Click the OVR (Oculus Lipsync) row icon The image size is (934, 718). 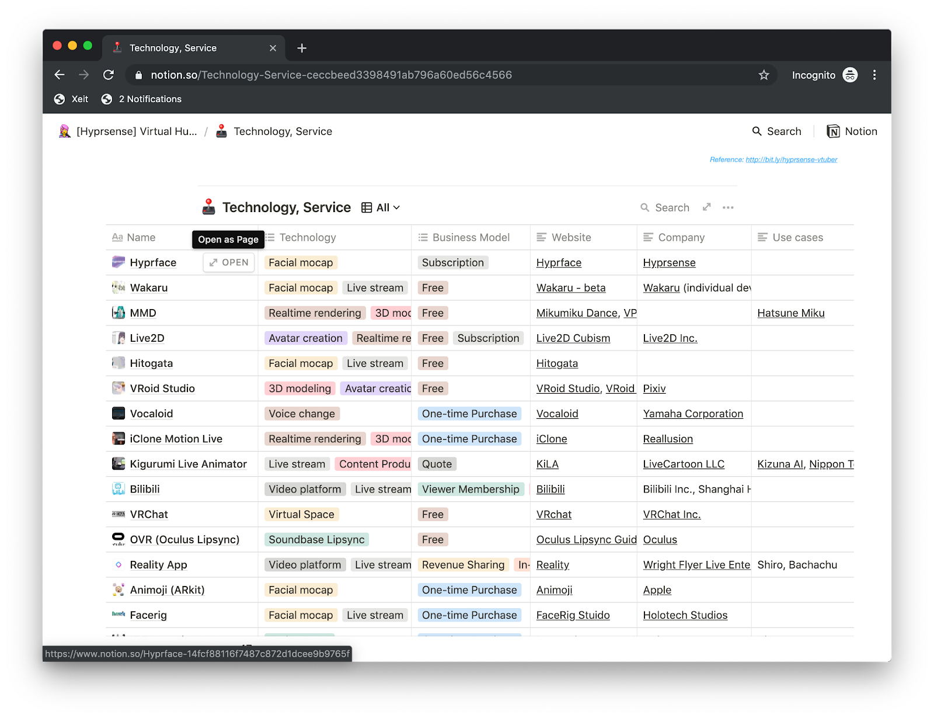pos(119,539)
